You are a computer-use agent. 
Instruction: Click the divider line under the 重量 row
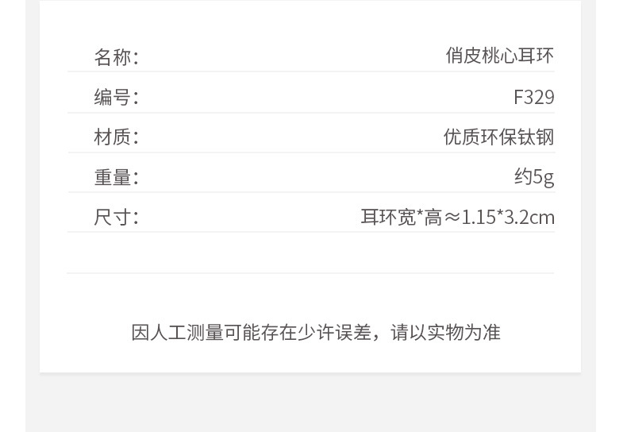310,192
